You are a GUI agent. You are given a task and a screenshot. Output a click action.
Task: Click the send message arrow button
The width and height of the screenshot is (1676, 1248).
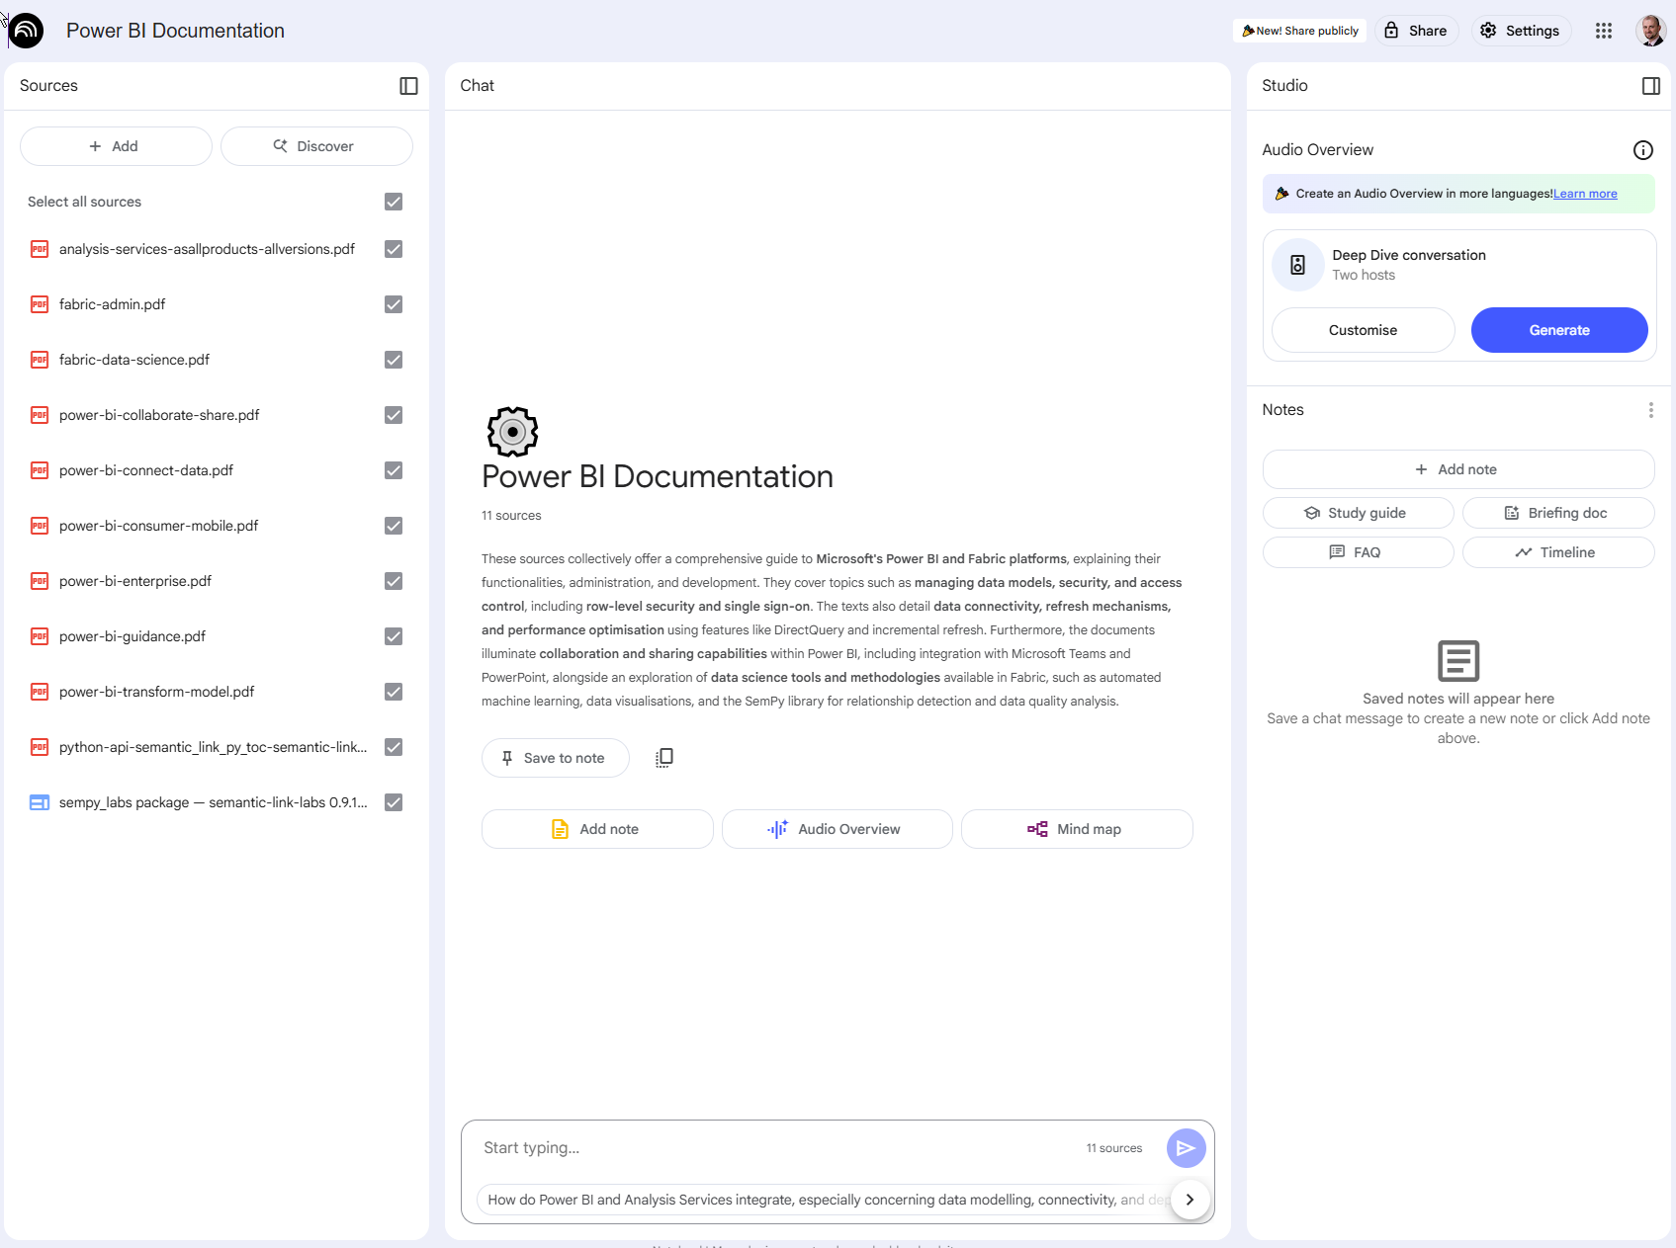click(1186, 1148)
